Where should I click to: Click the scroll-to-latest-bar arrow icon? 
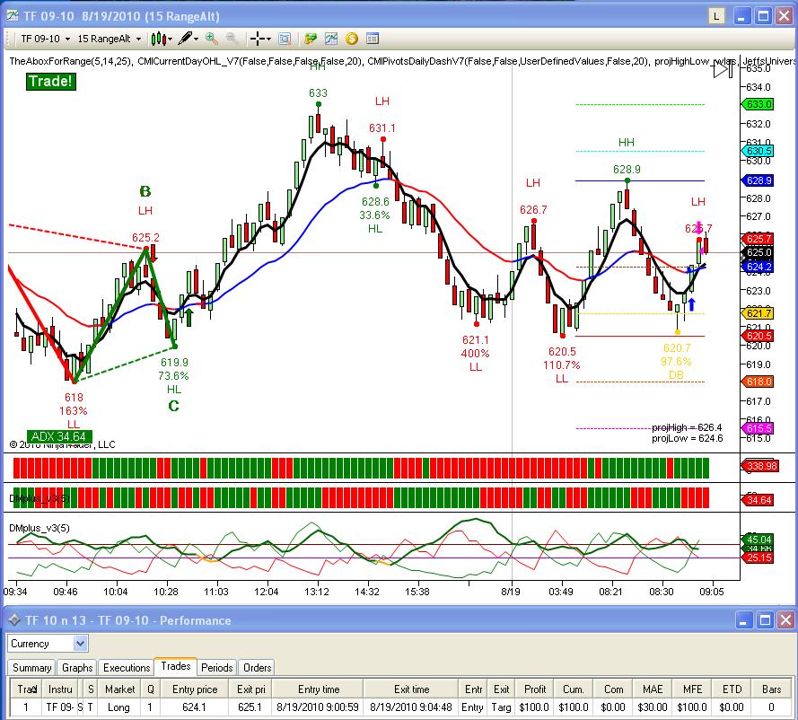click(723, 69)
